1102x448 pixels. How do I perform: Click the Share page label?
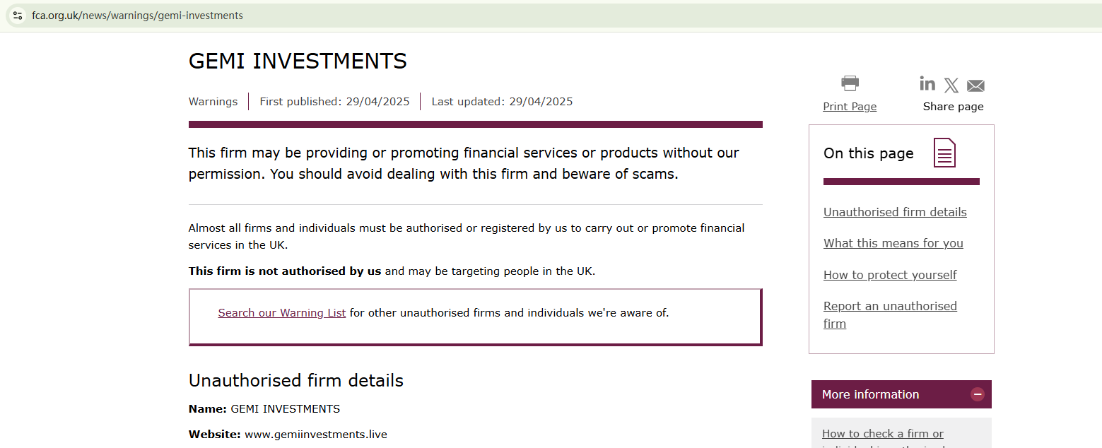(953, 107)
